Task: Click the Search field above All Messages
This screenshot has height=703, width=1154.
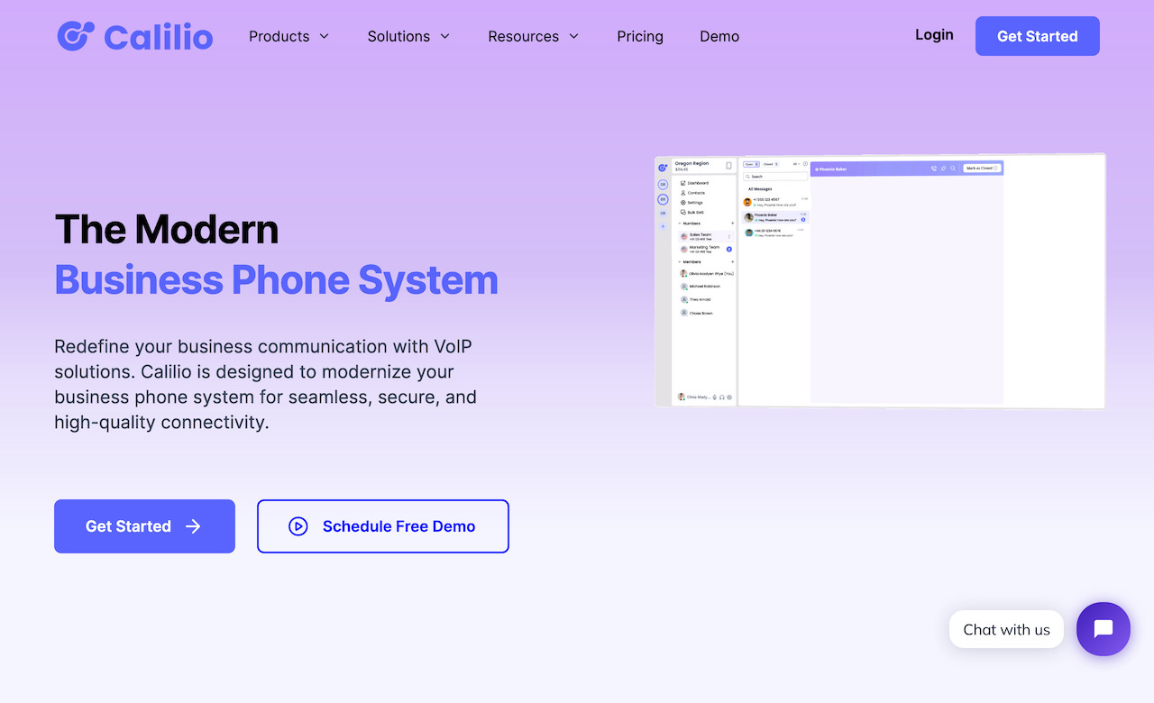Action: 775,177
